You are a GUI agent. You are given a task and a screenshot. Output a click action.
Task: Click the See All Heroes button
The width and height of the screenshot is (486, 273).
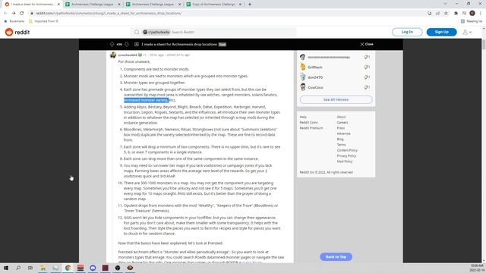click(336, 99)
